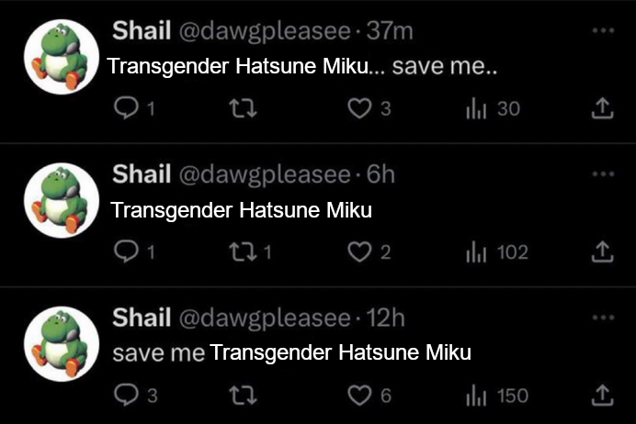View analytics of the 6h tweet
This screenshot has width=636, height=424.
475,252
